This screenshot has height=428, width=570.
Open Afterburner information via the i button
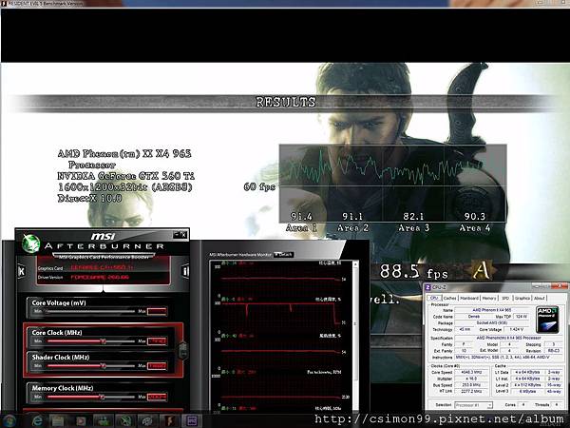(x=185, y=271)
